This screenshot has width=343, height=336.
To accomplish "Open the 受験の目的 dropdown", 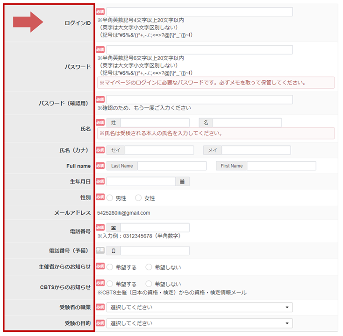I will pyautogui.click(x=200, y=323).
